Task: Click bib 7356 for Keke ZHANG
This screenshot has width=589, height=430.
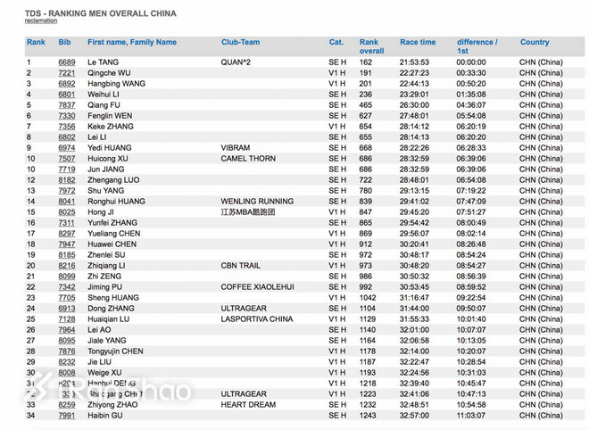Action: pos(67,127)
